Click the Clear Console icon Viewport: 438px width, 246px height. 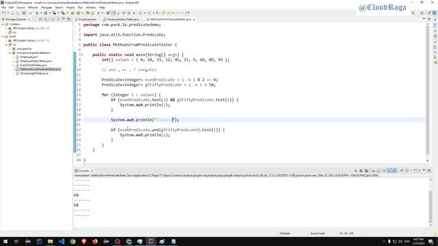373,171
